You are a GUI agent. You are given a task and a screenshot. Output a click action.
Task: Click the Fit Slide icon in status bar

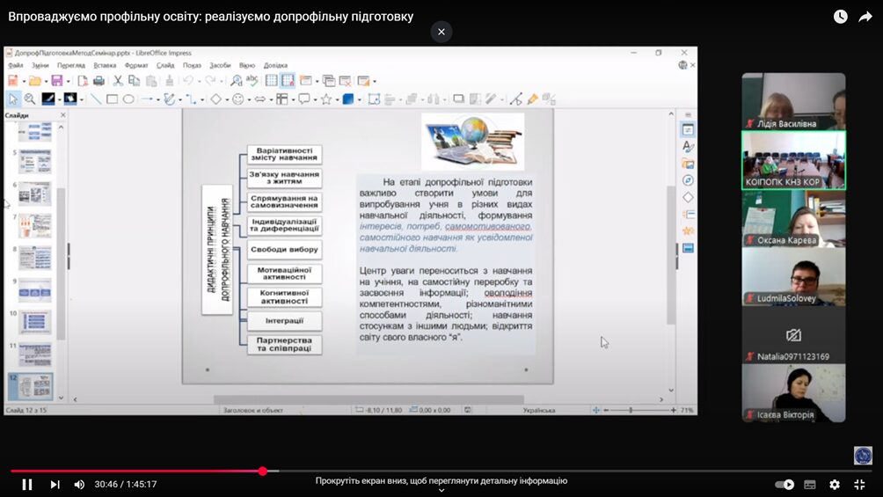point(595,410)
